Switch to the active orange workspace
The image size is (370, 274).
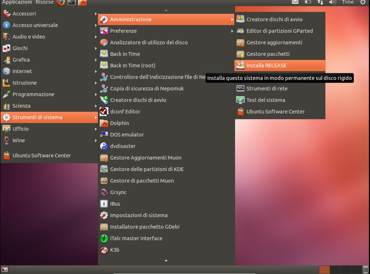[x=324, y=269]
